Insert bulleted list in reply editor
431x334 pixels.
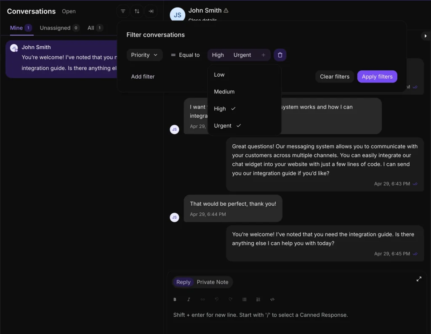245,300
